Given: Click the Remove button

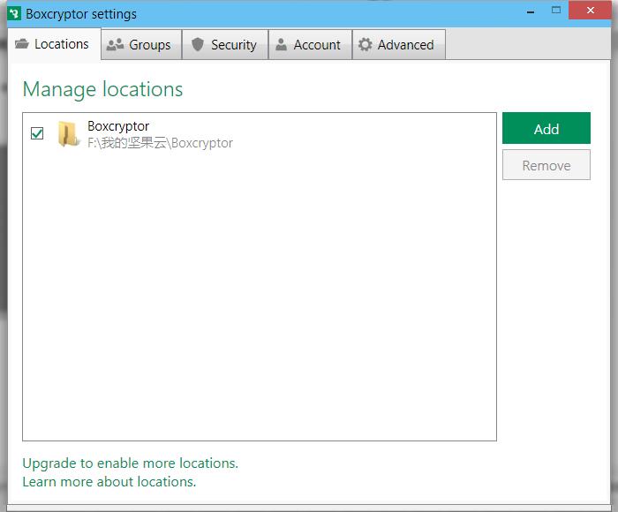Looking at the screenshot, I should point(546,165).
